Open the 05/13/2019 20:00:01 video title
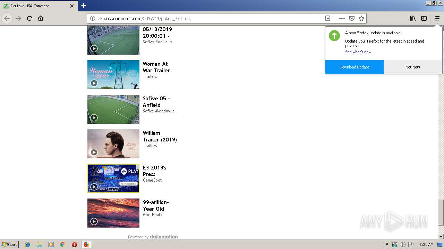 tap(157, 33)
